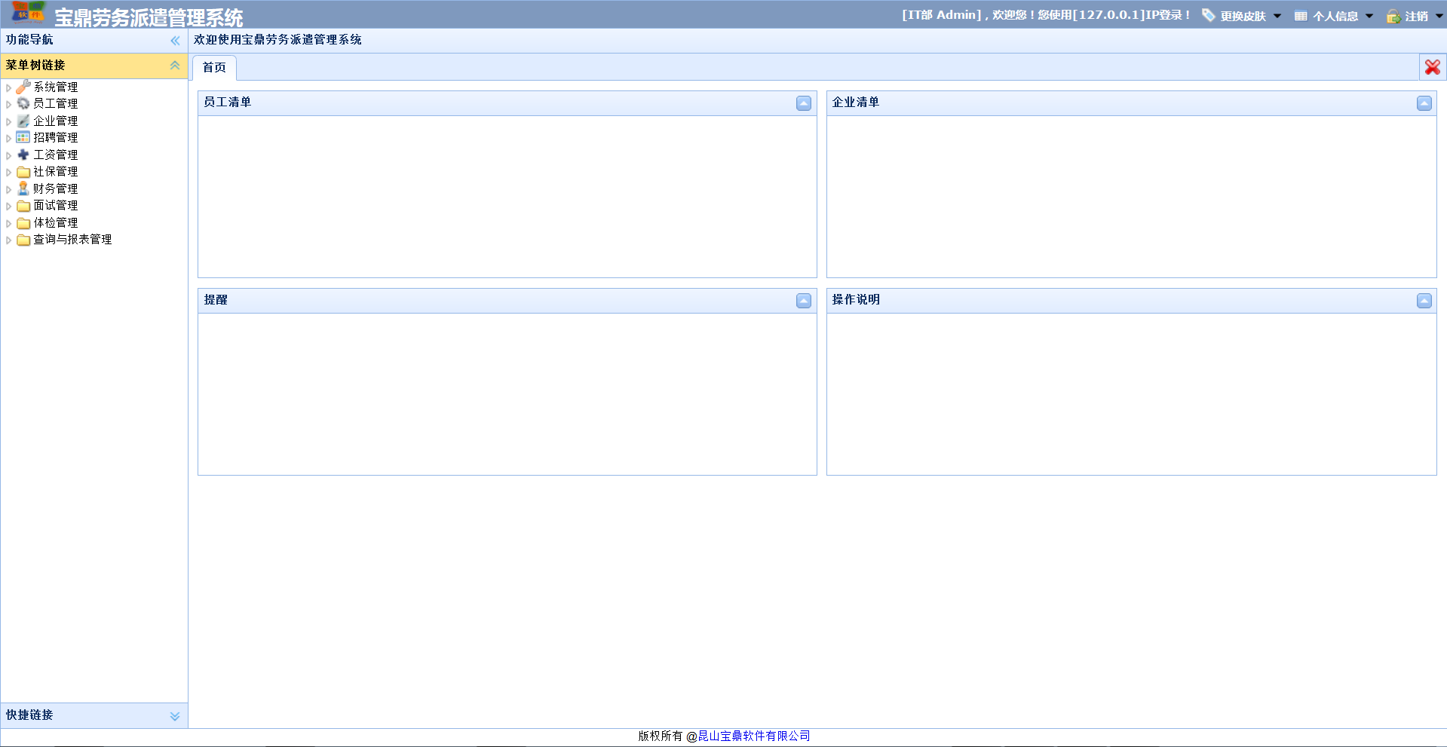Click the 面试管理 folder icon
Screen dimensions: 1447x747
click(x=23, y=206)
